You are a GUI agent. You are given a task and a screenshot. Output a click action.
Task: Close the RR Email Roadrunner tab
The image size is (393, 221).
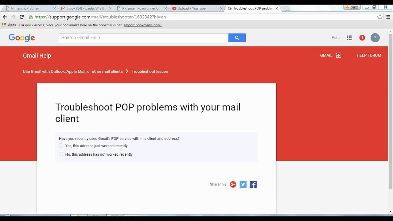[x=166, y=8]
